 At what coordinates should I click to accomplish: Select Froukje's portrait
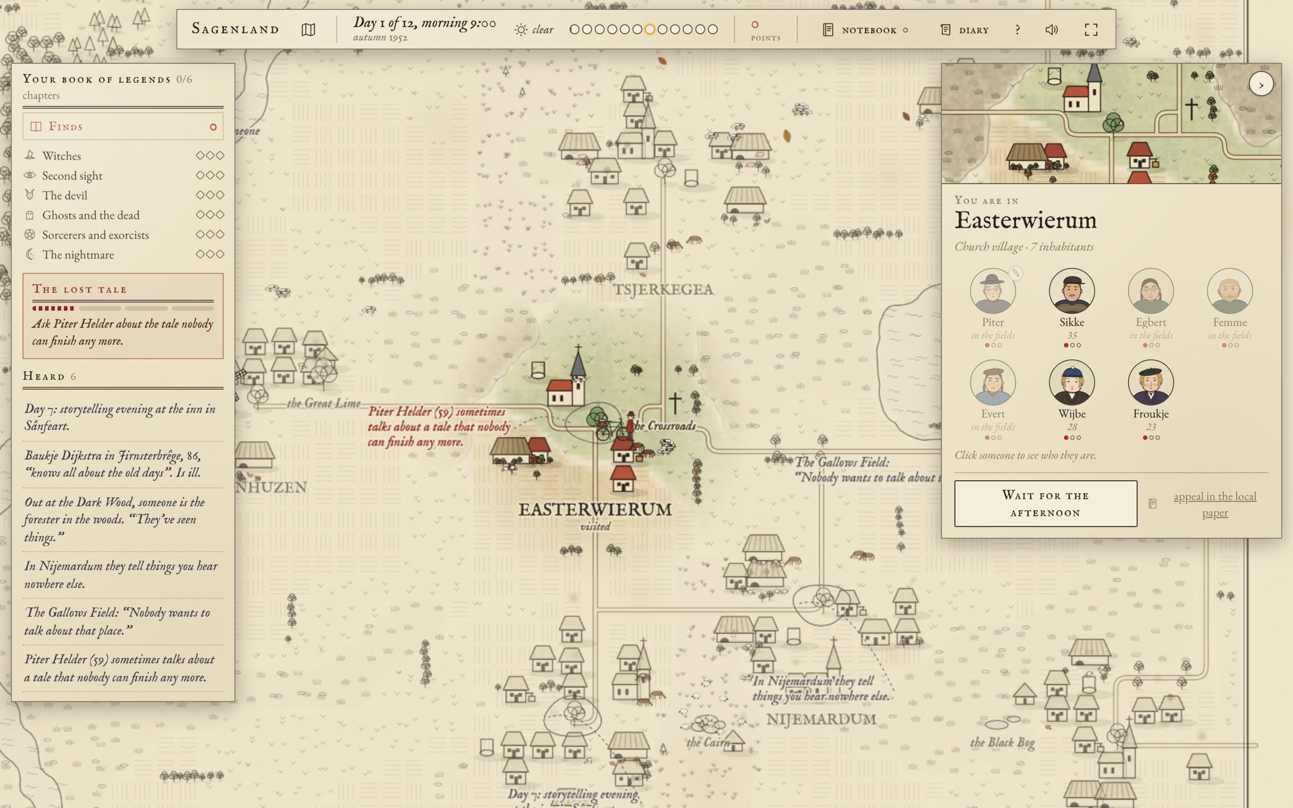pos(1151,382)
